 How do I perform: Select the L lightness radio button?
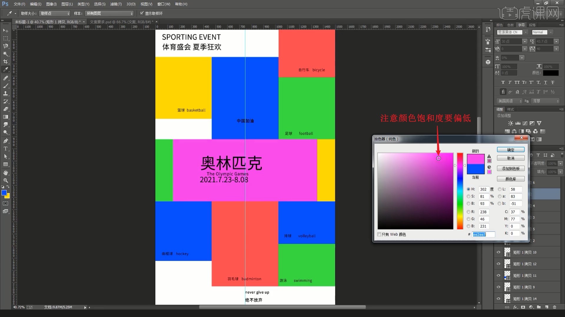click(x=500, y=189)
